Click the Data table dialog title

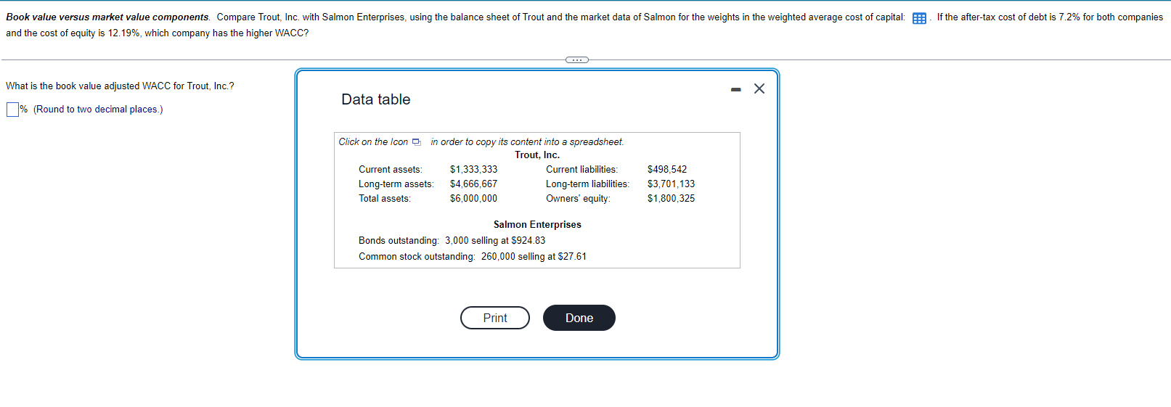[376, 99]
